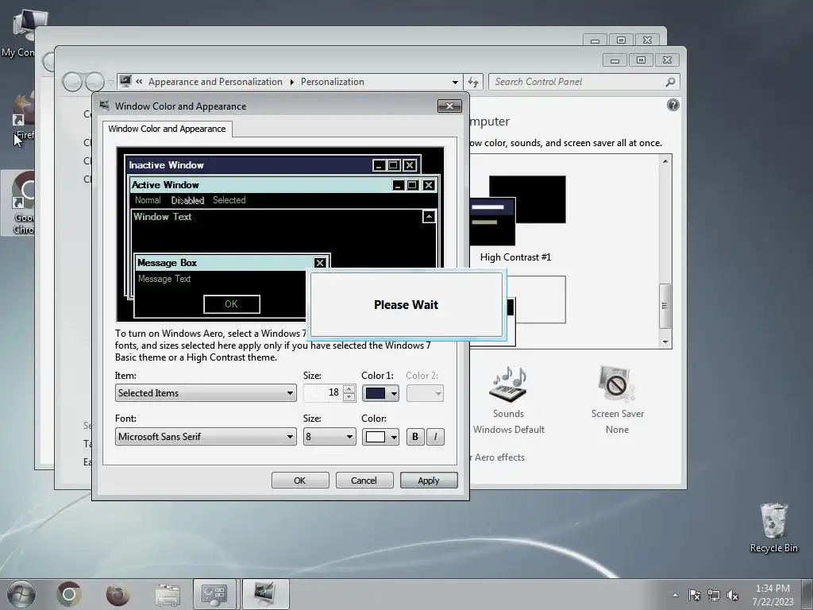Click OK in Window Color dialog
The image size is (813, 610).
click(x=300, y=481)
